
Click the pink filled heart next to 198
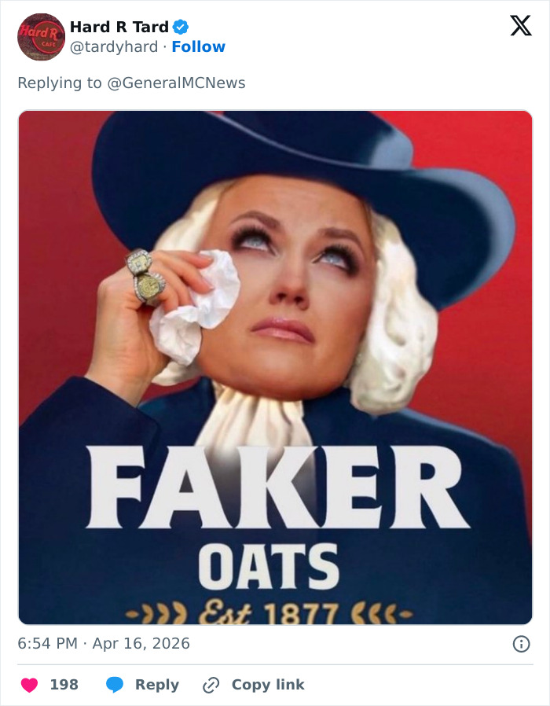pos(29,684)
